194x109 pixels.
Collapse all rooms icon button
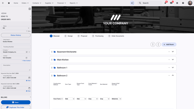[153, 44]
